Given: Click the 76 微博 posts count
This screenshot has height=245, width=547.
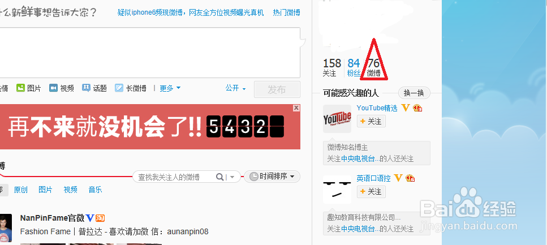Looking at the screenshot, I should pyautogui.click(x=373, y=67).
